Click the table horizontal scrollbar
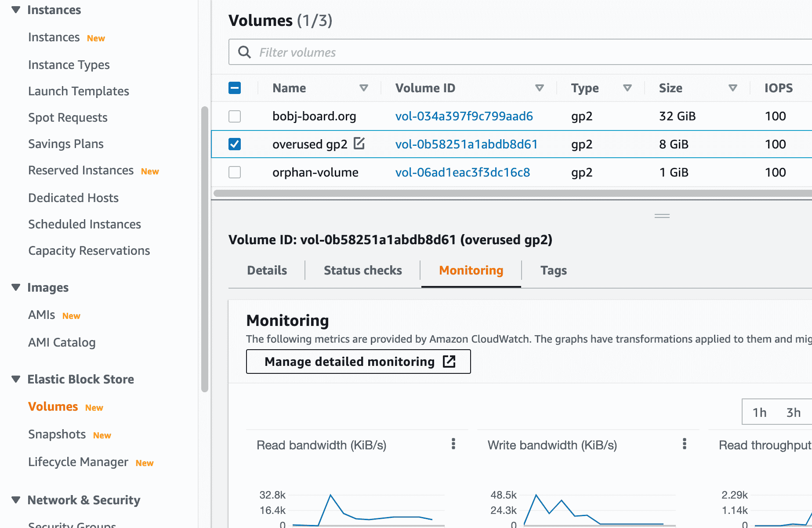Viewport: 812px width, 528px height. click(x=512, y=193)
